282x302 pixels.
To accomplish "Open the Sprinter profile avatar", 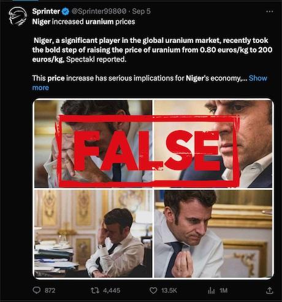I will pos(18,16).
